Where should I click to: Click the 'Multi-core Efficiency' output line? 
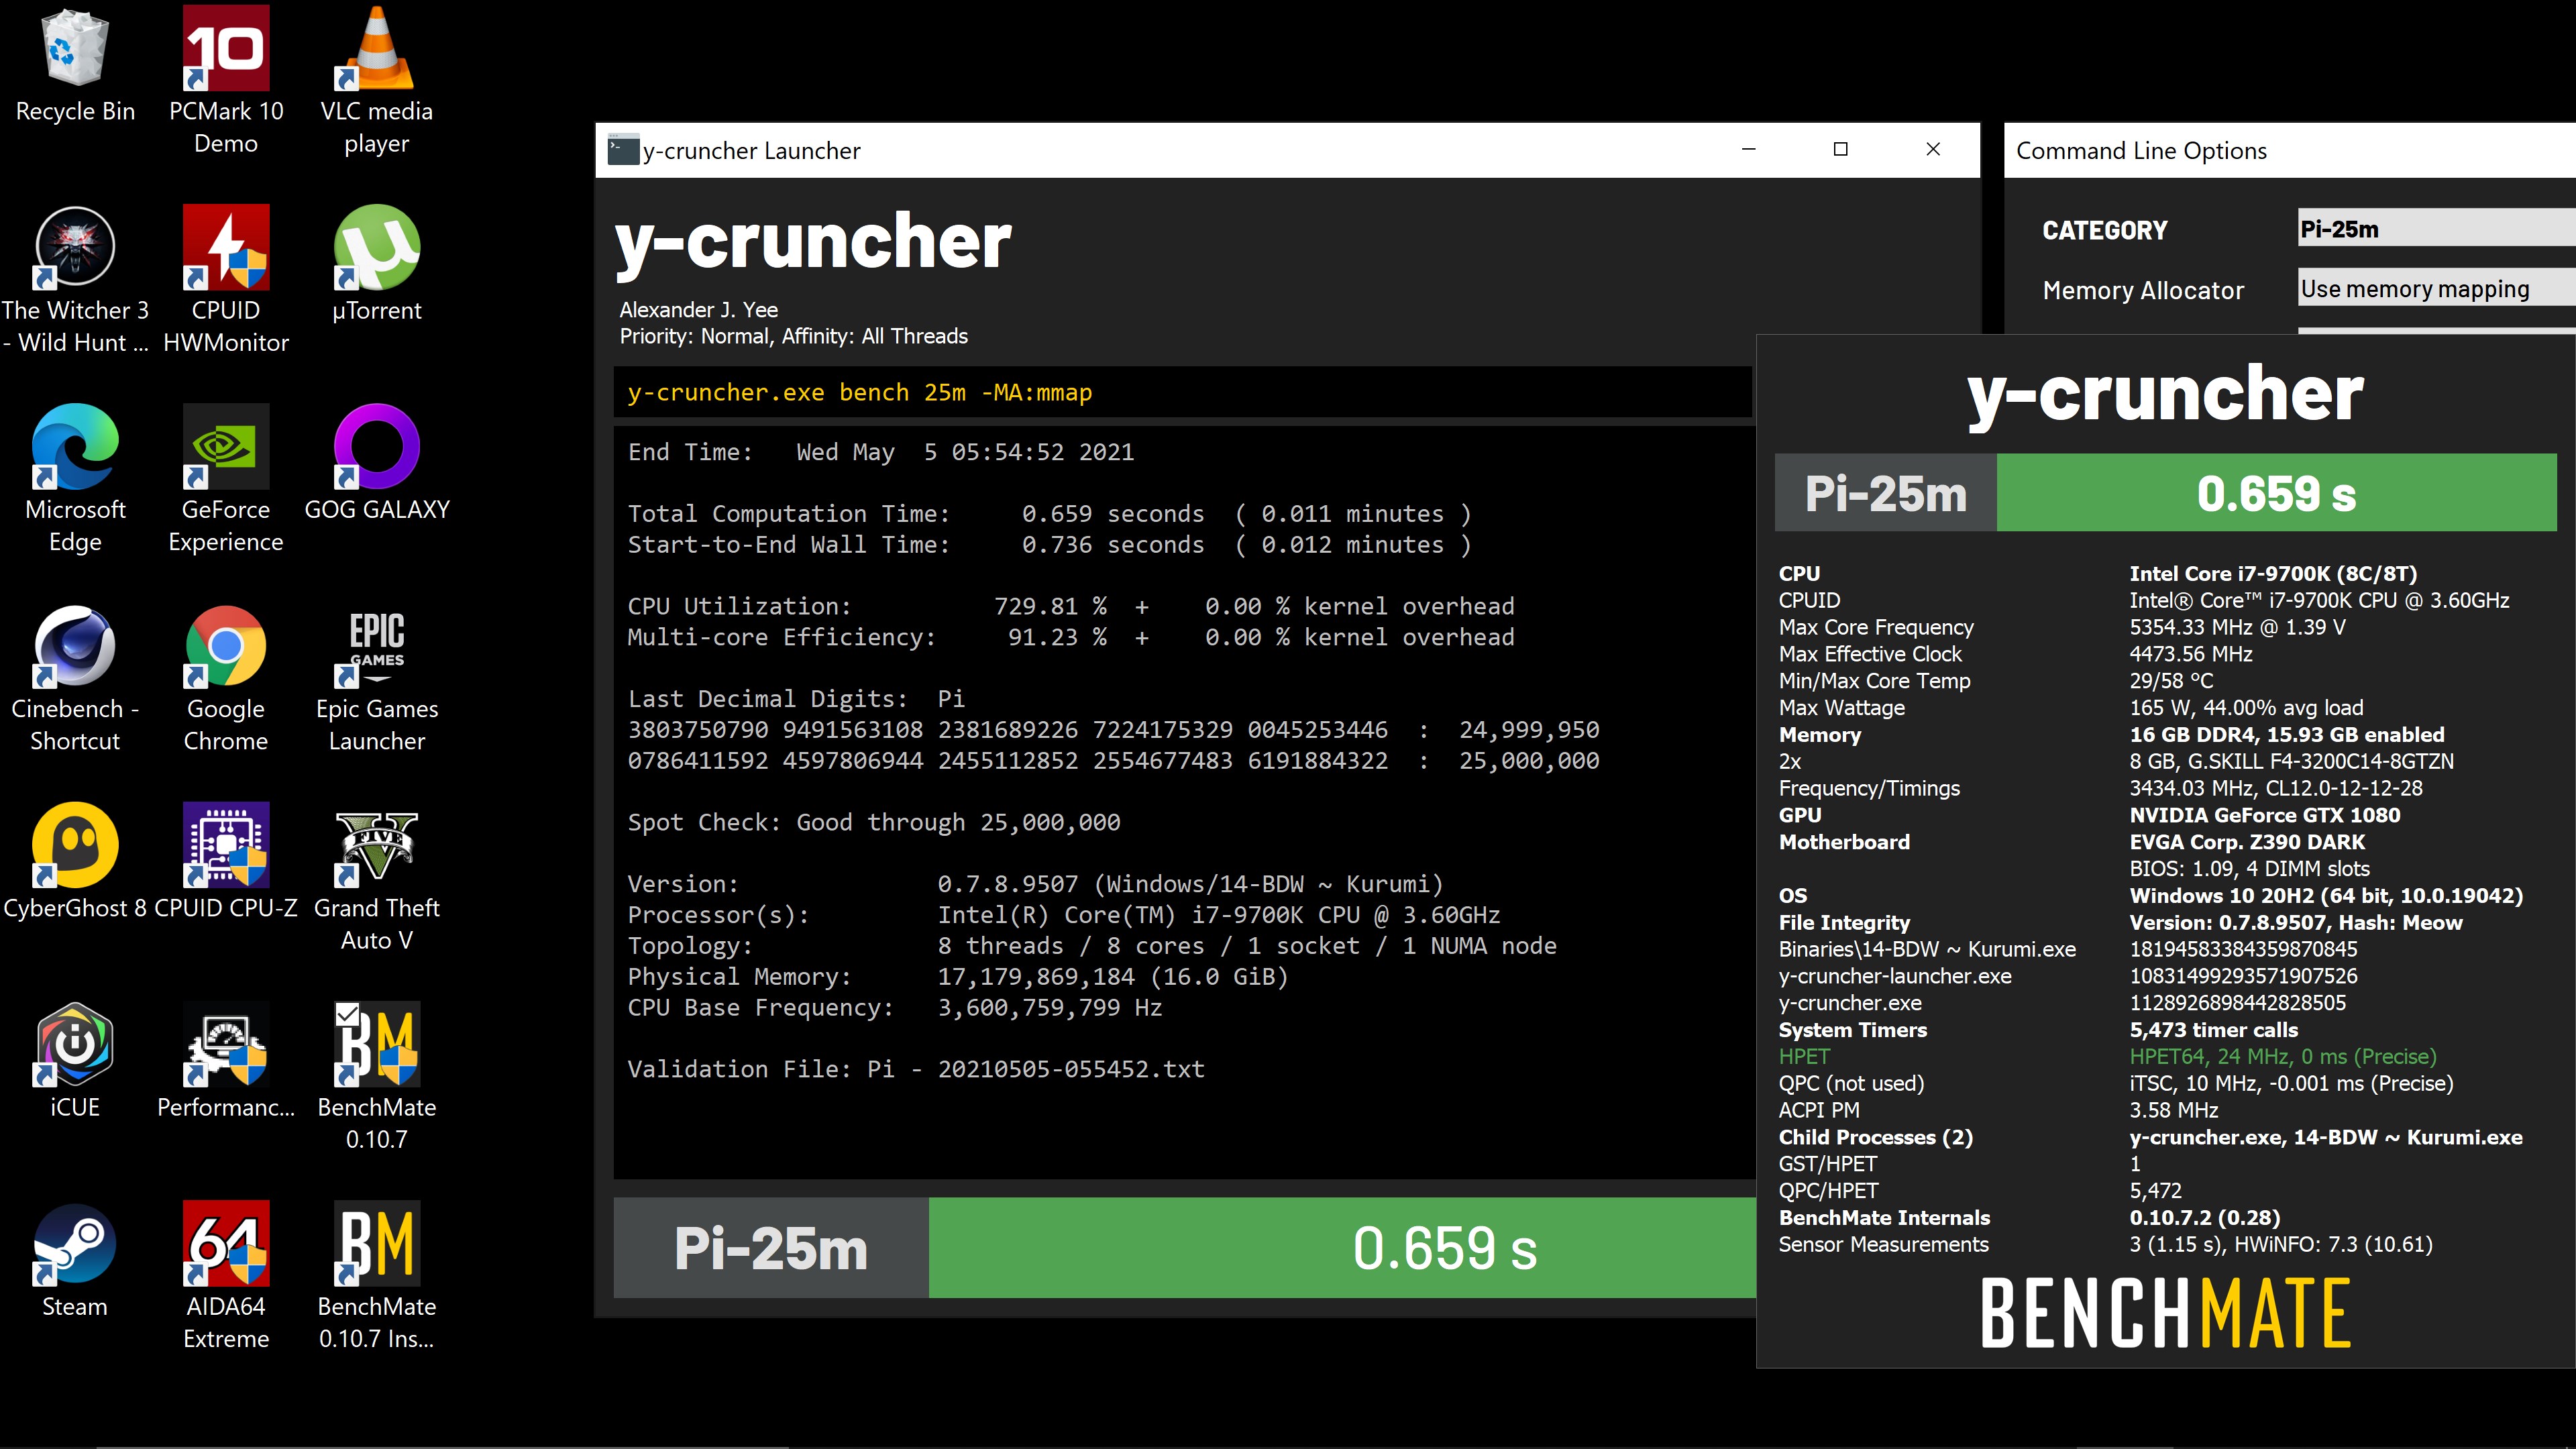pos(1071,637)
